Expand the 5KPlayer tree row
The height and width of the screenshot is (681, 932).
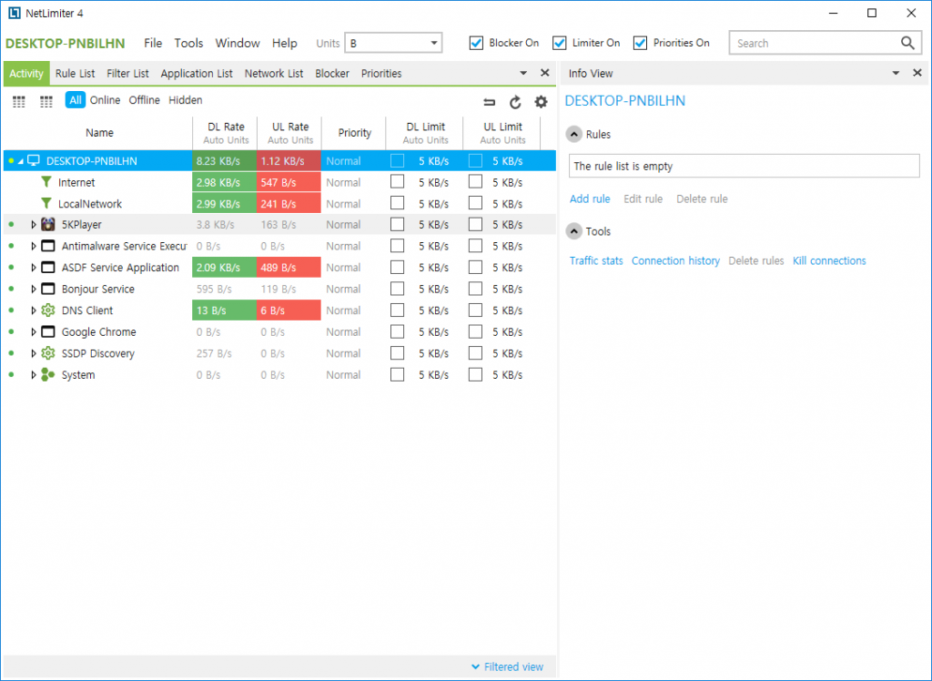(x=34, y=225)
